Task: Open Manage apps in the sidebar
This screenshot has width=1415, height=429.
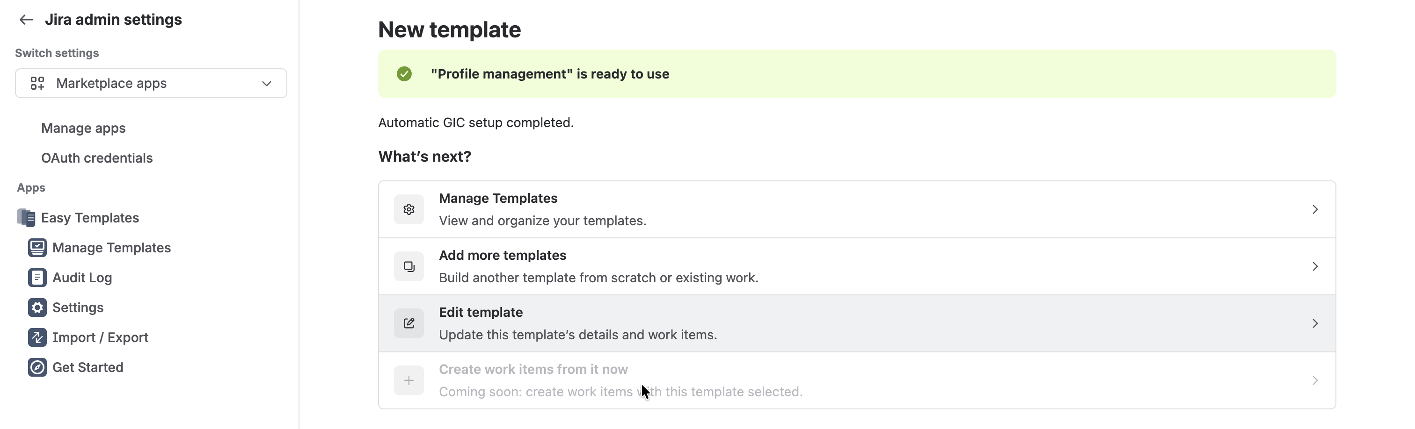Action: tap(83, 129)
